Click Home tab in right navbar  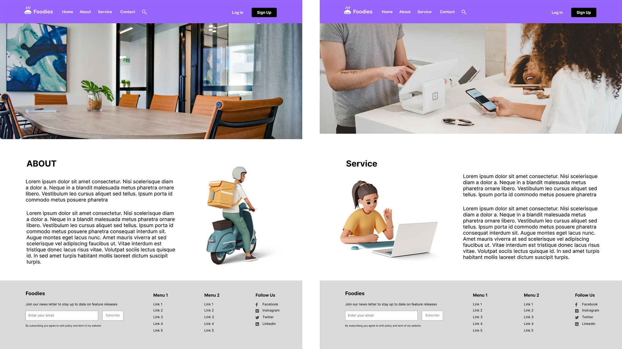click(x=386, y=12)
